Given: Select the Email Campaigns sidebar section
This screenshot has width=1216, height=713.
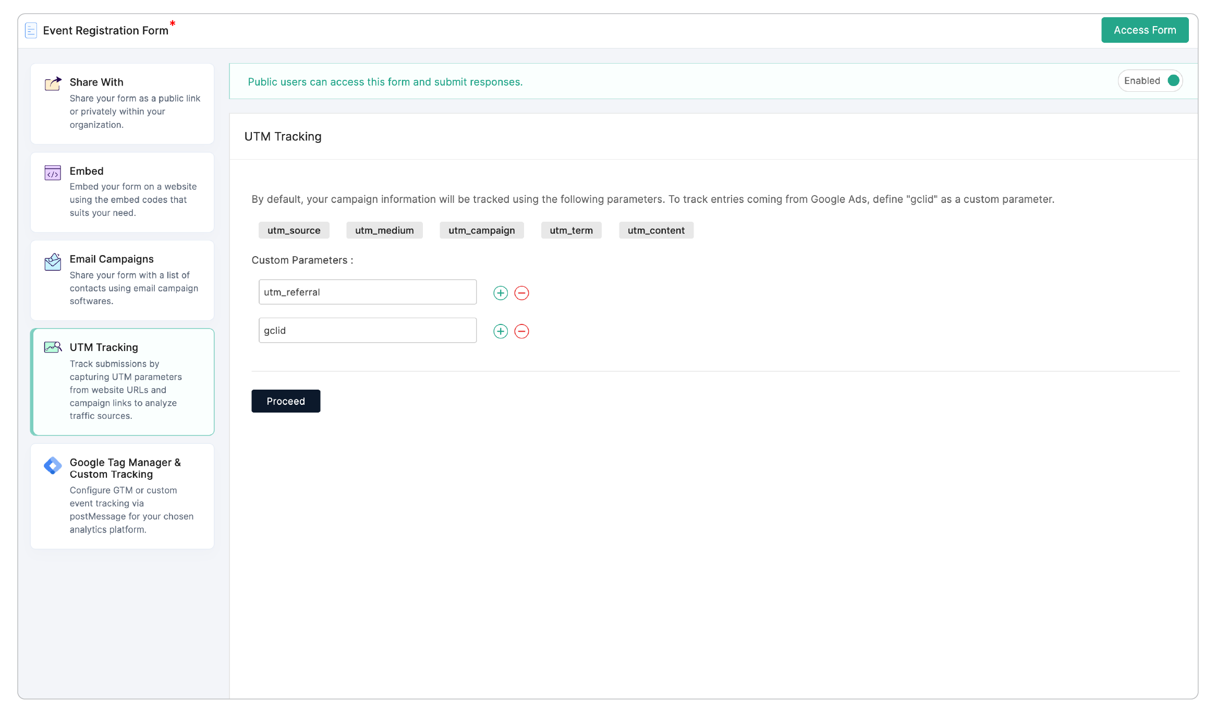Looking at the screenshot, I should (122, 280).
